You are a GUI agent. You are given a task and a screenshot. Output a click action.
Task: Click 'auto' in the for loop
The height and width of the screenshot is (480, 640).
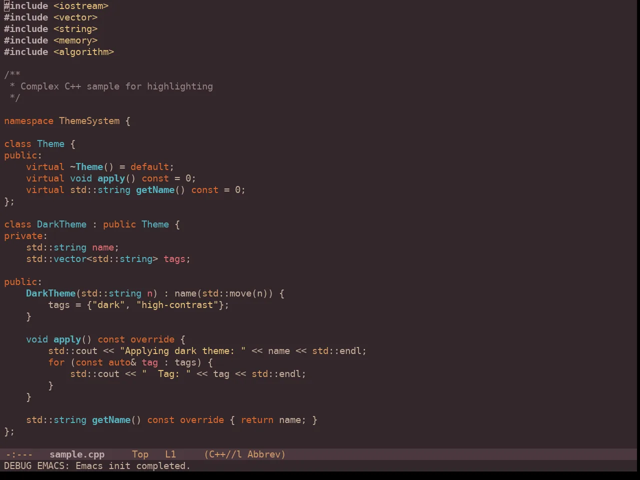click(119, 362)
